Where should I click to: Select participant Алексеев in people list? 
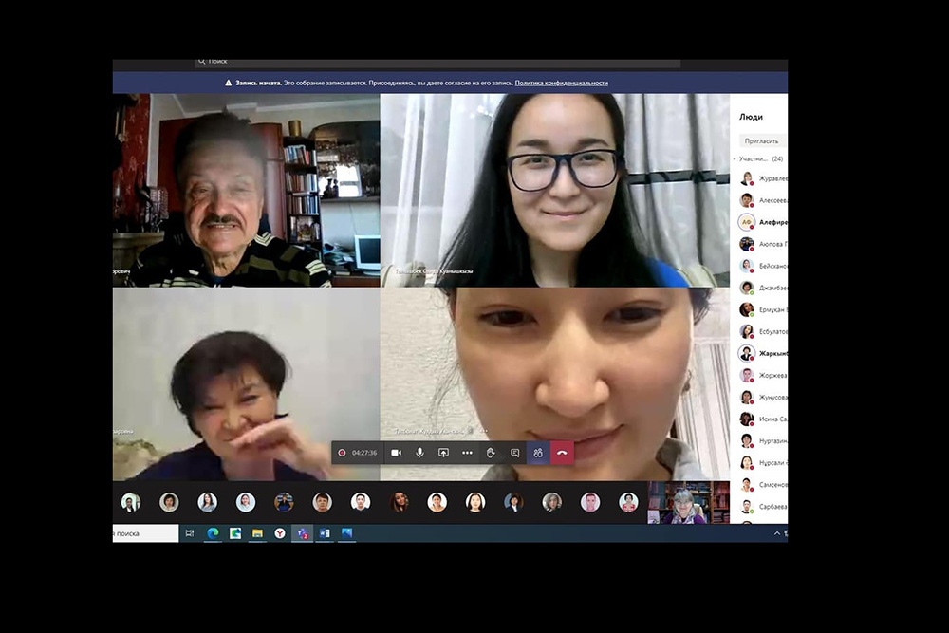click(x=763, y=200)
